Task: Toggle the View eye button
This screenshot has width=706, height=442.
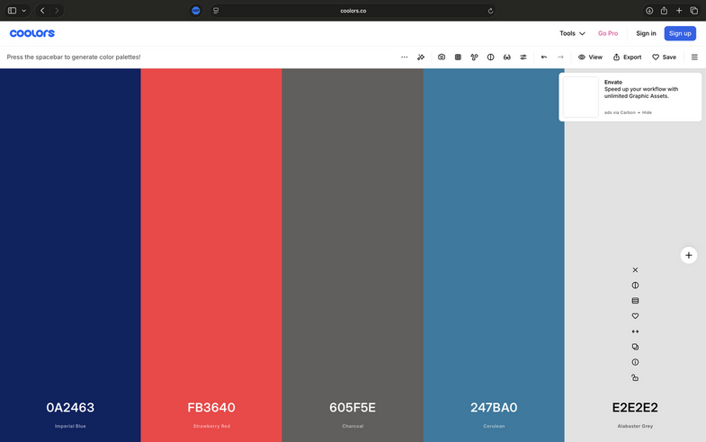Action: click(x=590, y=57)
